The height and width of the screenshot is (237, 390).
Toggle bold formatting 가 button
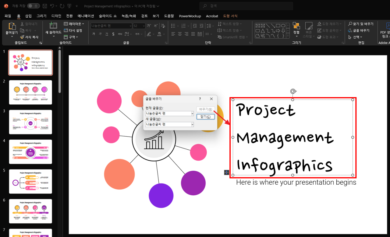94,34
